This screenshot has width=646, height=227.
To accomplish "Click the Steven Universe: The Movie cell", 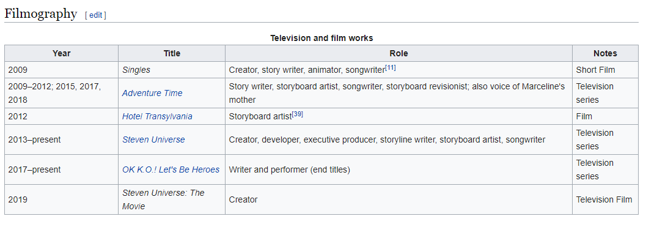I will click(x=172, y=199).
